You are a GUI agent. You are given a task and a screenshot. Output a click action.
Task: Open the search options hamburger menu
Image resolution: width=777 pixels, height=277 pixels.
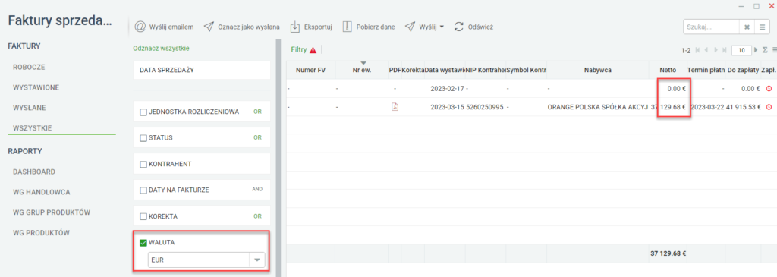[761, 27]
